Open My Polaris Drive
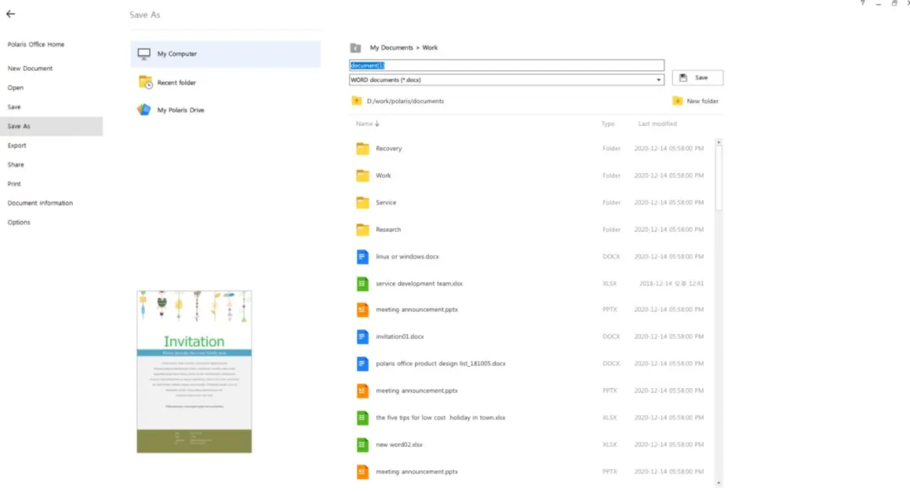 [x=180, y=109]
